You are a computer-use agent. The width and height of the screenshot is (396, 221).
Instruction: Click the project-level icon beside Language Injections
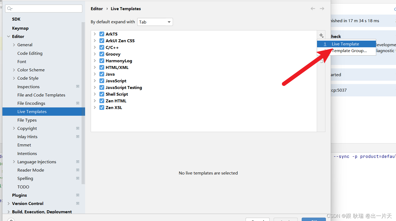tap(78, 162)
